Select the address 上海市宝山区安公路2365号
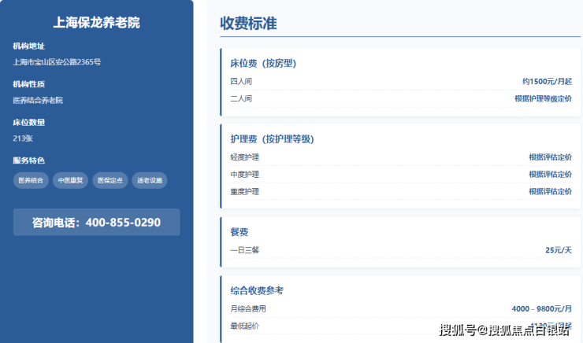 pyautogui.click(x=57, y=62)
